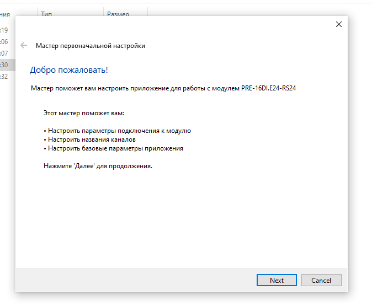
Task: Click the 'Этот мастер поможет вам' text
Action: [84, 113]
